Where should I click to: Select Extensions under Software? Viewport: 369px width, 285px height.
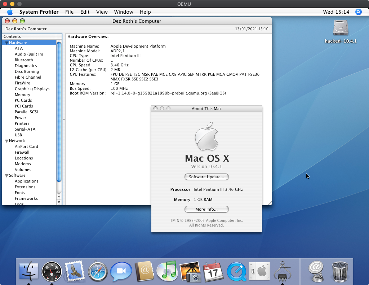pyautogui.click(x=25, y=187)
